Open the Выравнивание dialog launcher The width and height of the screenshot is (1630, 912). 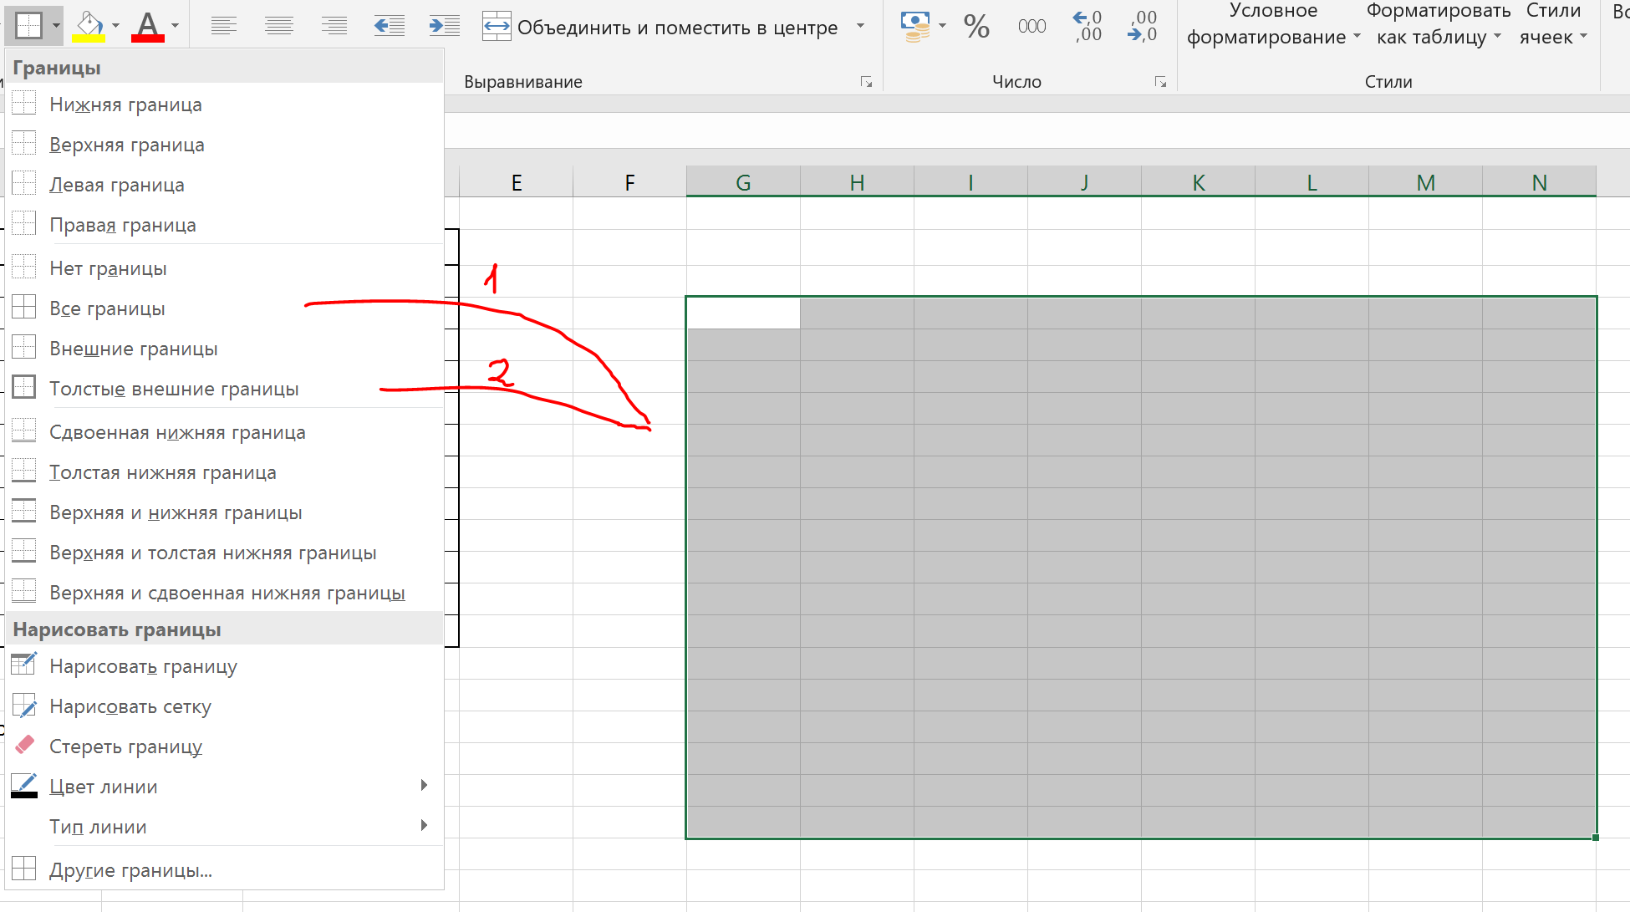pos(866,82)
